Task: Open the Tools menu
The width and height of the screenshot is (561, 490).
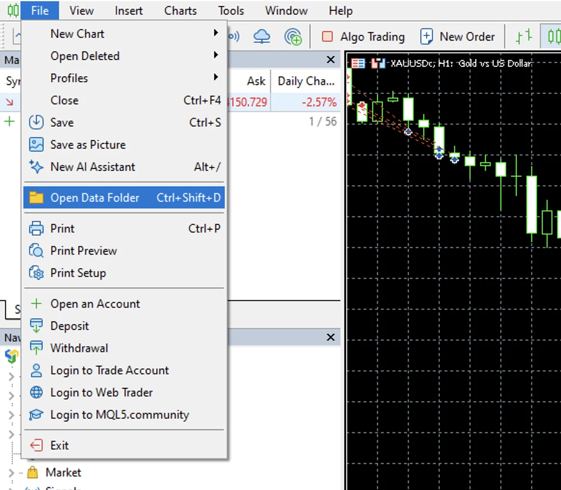Action: click(x=231, y=11)
